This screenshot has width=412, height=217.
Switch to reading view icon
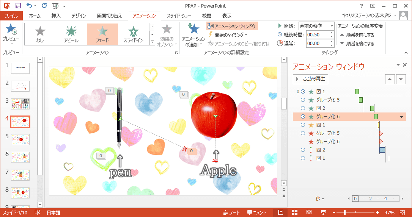[309, 212]
